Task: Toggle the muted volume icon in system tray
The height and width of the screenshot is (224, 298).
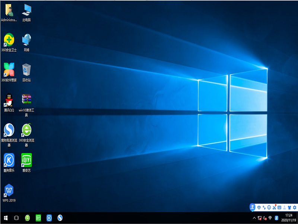Action: click(264, 218)
